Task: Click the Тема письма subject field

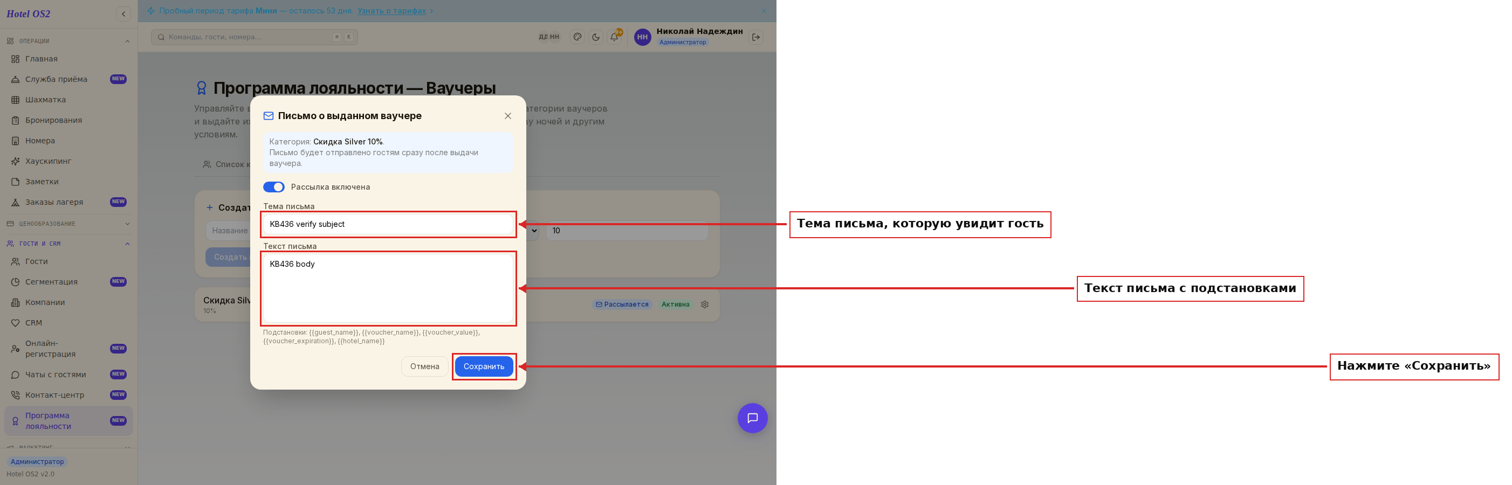Action: point(389,225)
